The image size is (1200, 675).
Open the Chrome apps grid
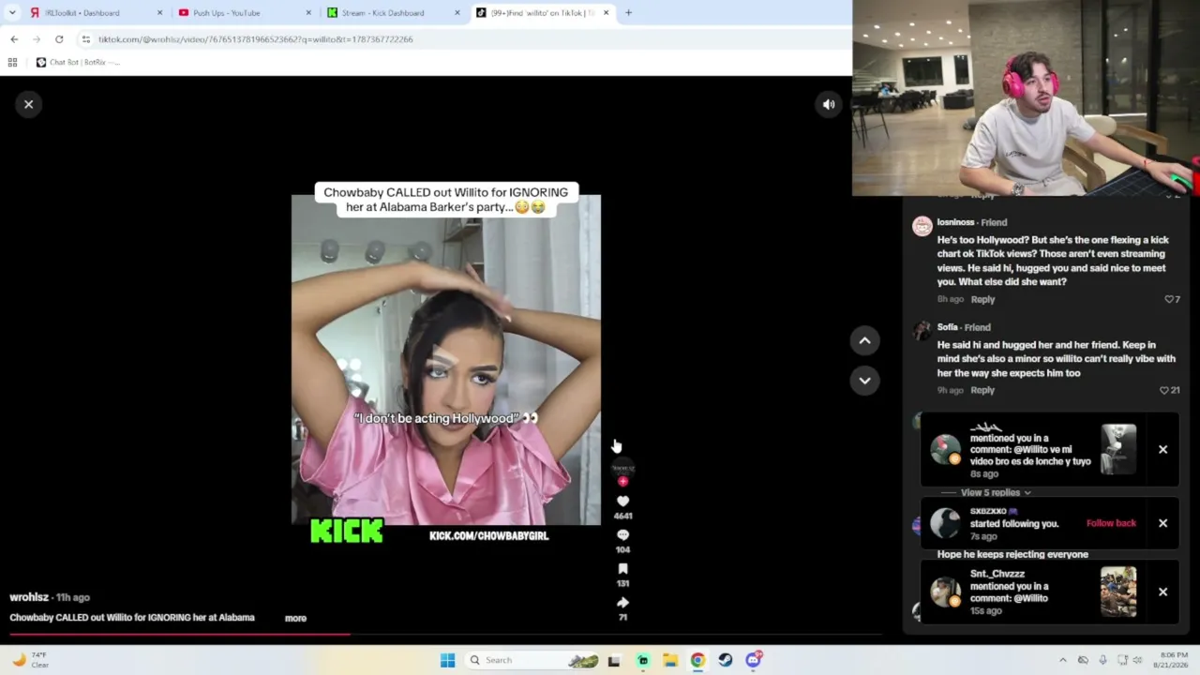click(12, 63)
